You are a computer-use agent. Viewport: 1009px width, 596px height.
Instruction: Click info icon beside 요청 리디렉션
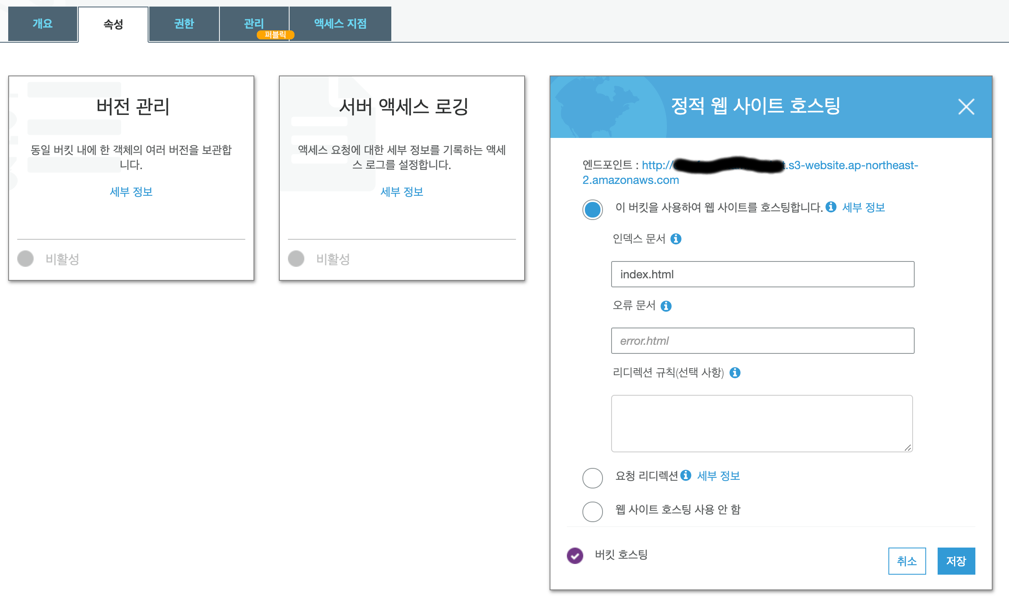pyautogui.click(x=686, y=475)
